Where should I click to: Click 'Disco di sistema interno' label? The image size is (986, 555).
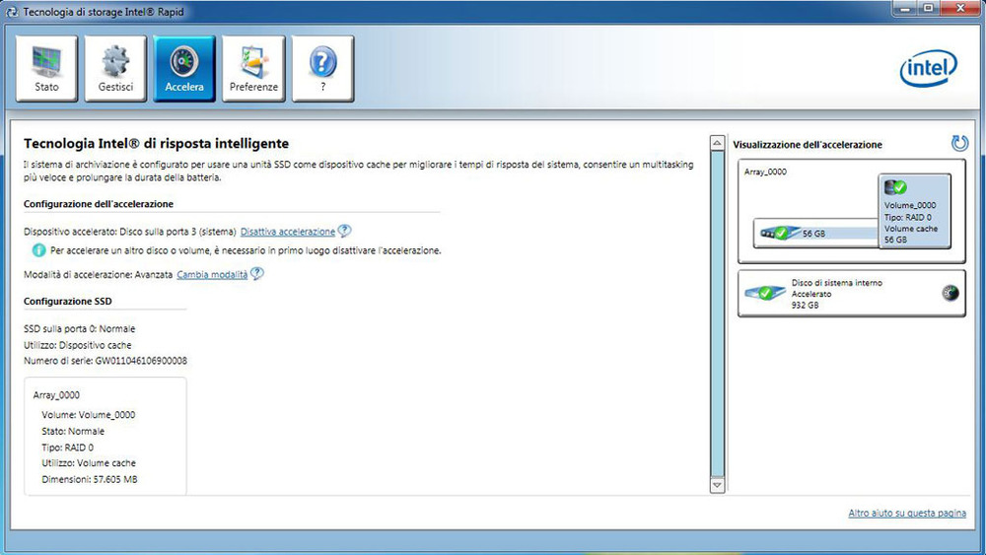(837, 283)
